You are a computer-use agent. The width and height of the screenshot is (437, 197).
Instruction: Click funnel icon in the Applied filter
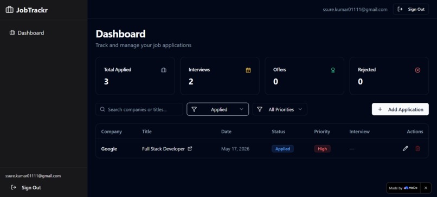(x=194, y=109)
